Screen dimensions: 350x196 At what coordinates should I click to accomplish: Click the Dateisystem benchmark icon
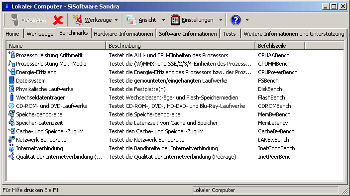[x=11, y=80]
